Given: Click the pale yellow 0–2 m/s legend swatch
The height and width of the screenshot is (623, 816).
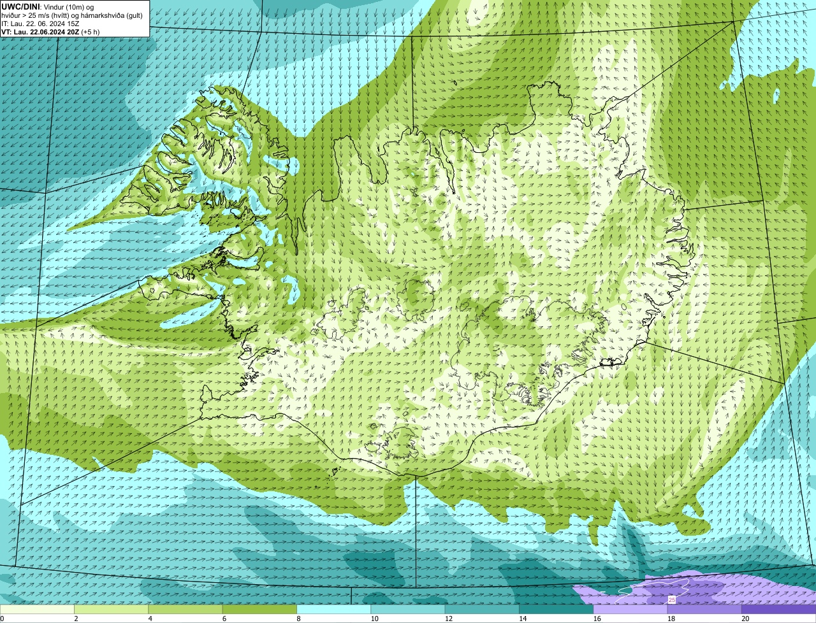Looking at the screenshot, I should [x=37, y=609].
